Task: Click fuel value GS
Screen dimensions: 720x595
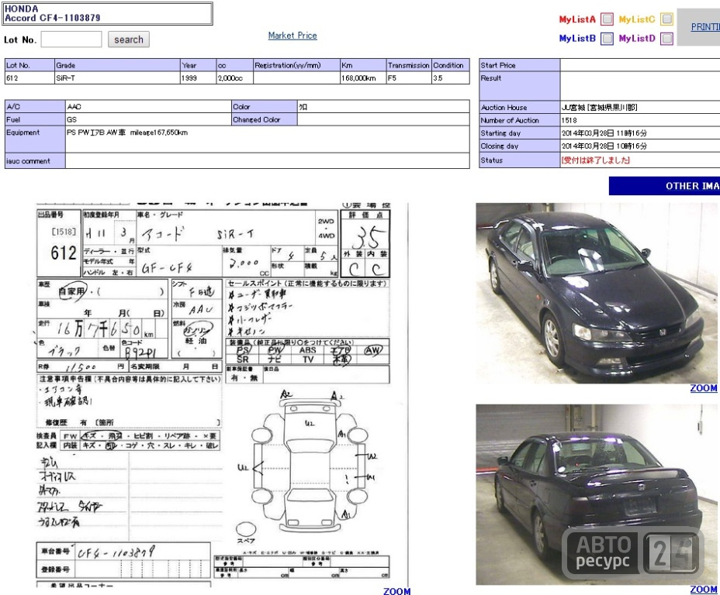Action: 148,119
